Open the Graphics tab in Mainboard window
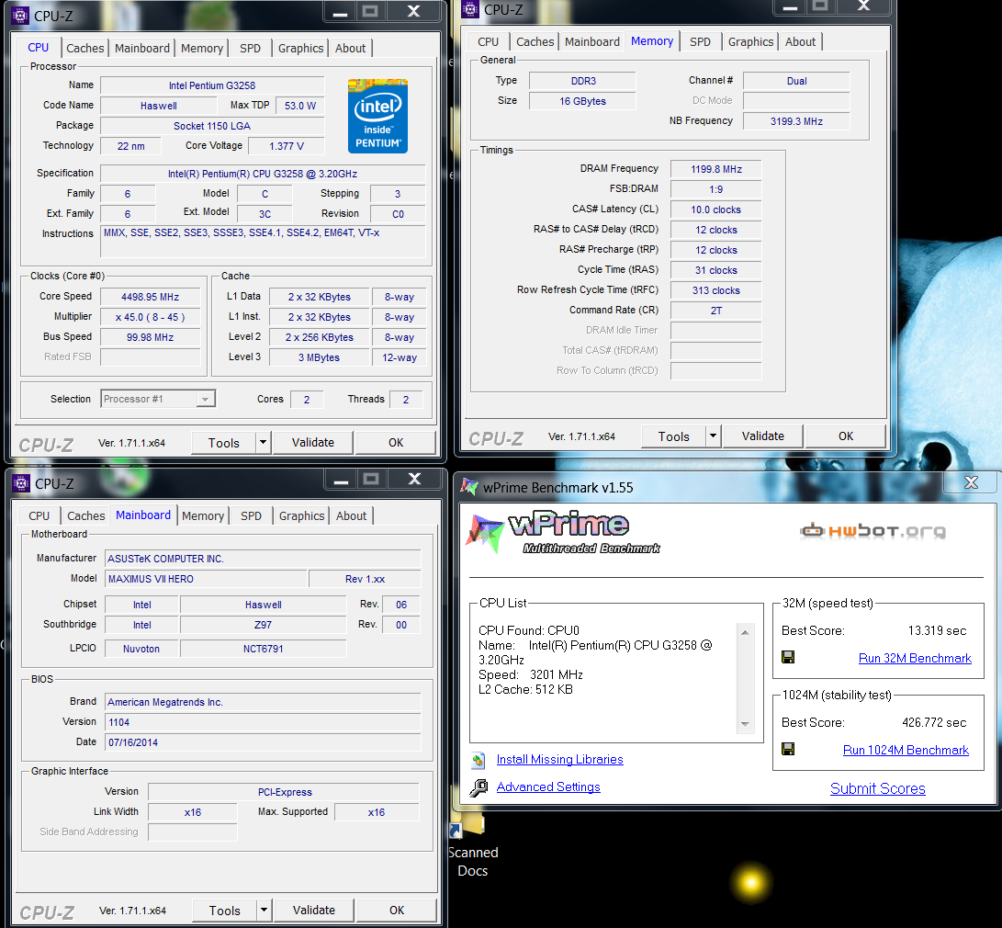1002x928 pixels. tap(301, 515)
